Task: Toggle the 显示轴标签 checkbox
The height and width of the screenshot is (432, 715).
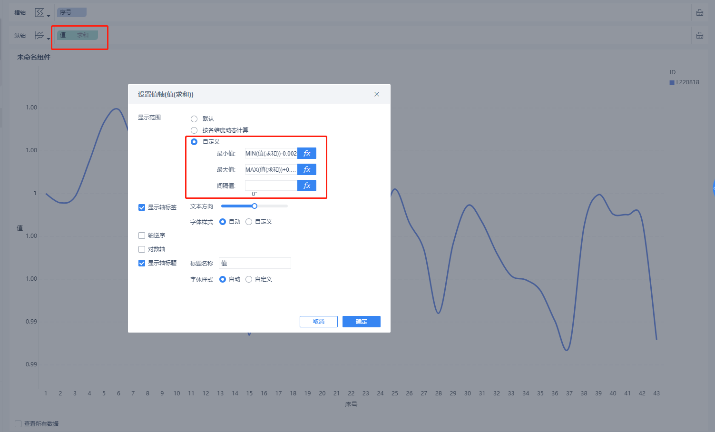Action: [x=142, y=207]
